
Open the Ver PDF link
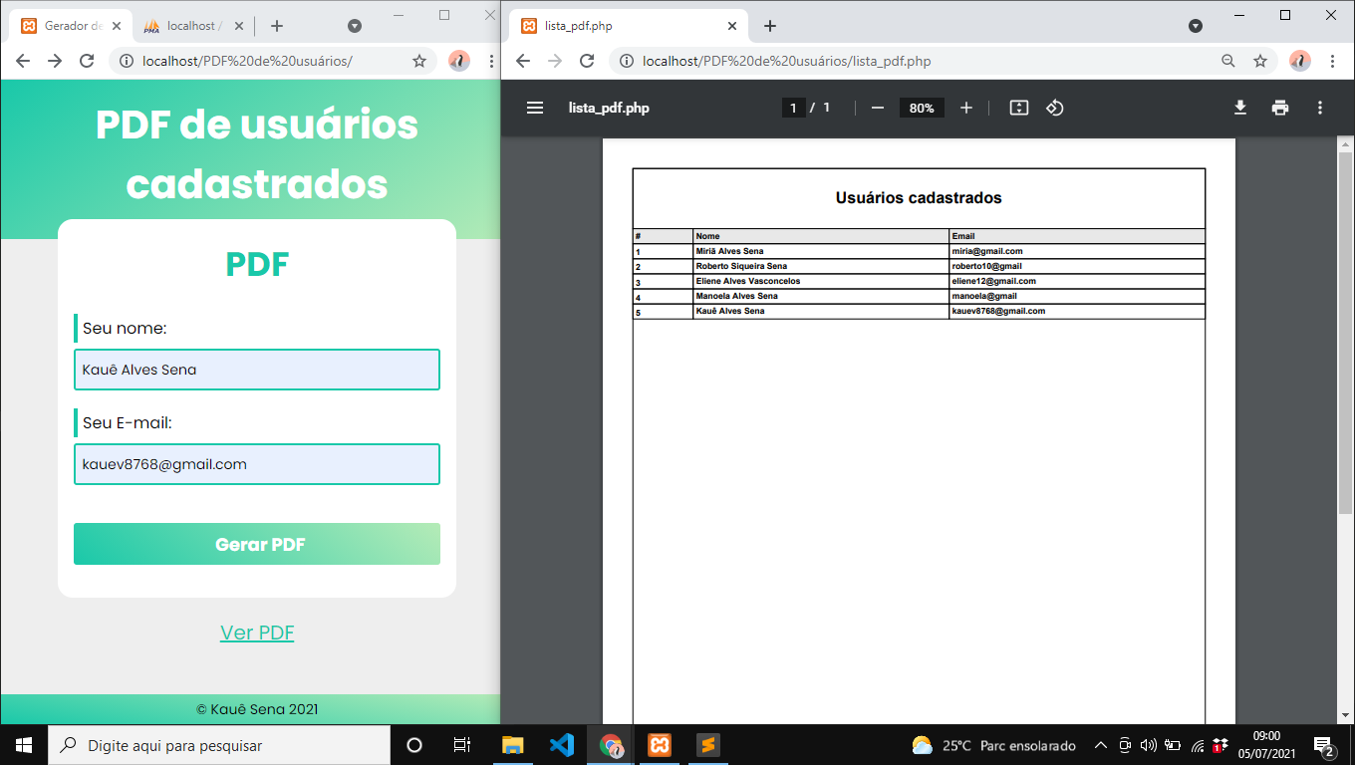point(257,632)
